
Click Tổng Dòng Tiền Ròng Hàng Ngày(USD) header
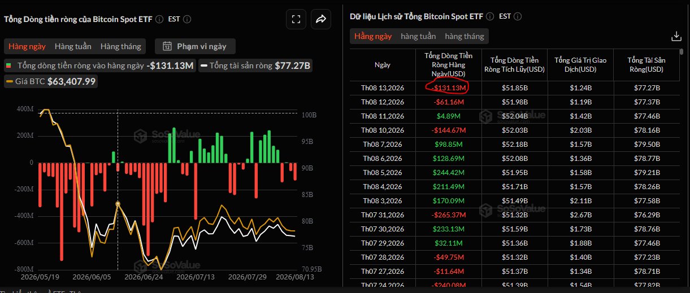pos(448,65)
